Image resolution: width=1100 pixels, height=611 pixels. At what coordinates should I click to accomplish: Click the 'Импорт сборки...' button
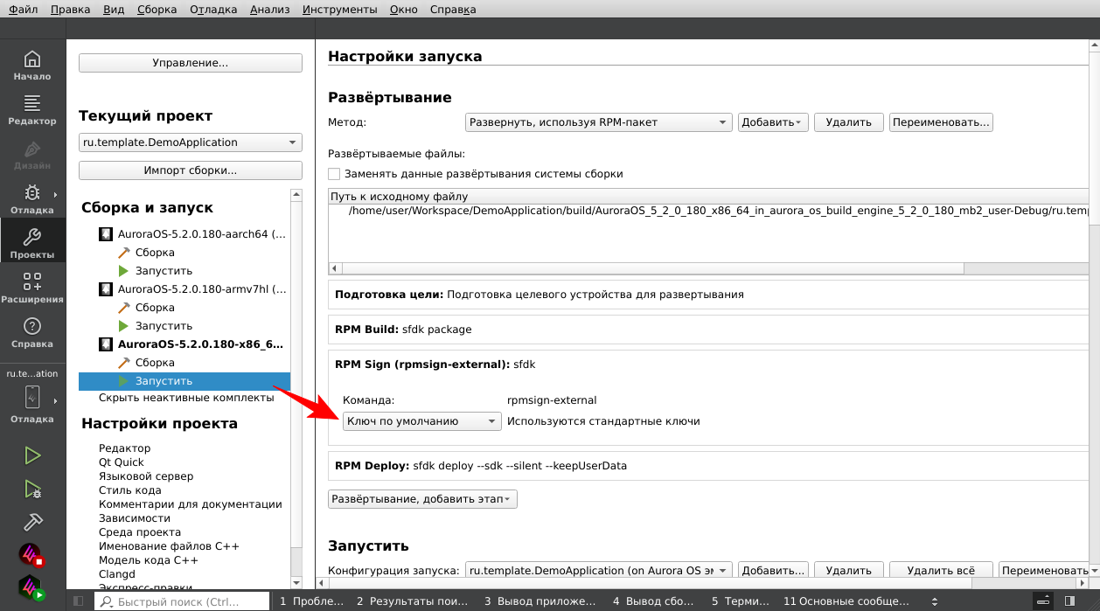click(190, 170)
